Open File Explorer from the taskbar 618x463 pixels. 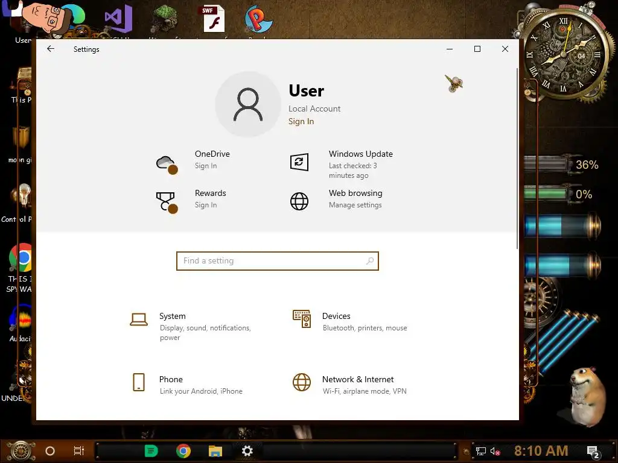tap(215, 451)
